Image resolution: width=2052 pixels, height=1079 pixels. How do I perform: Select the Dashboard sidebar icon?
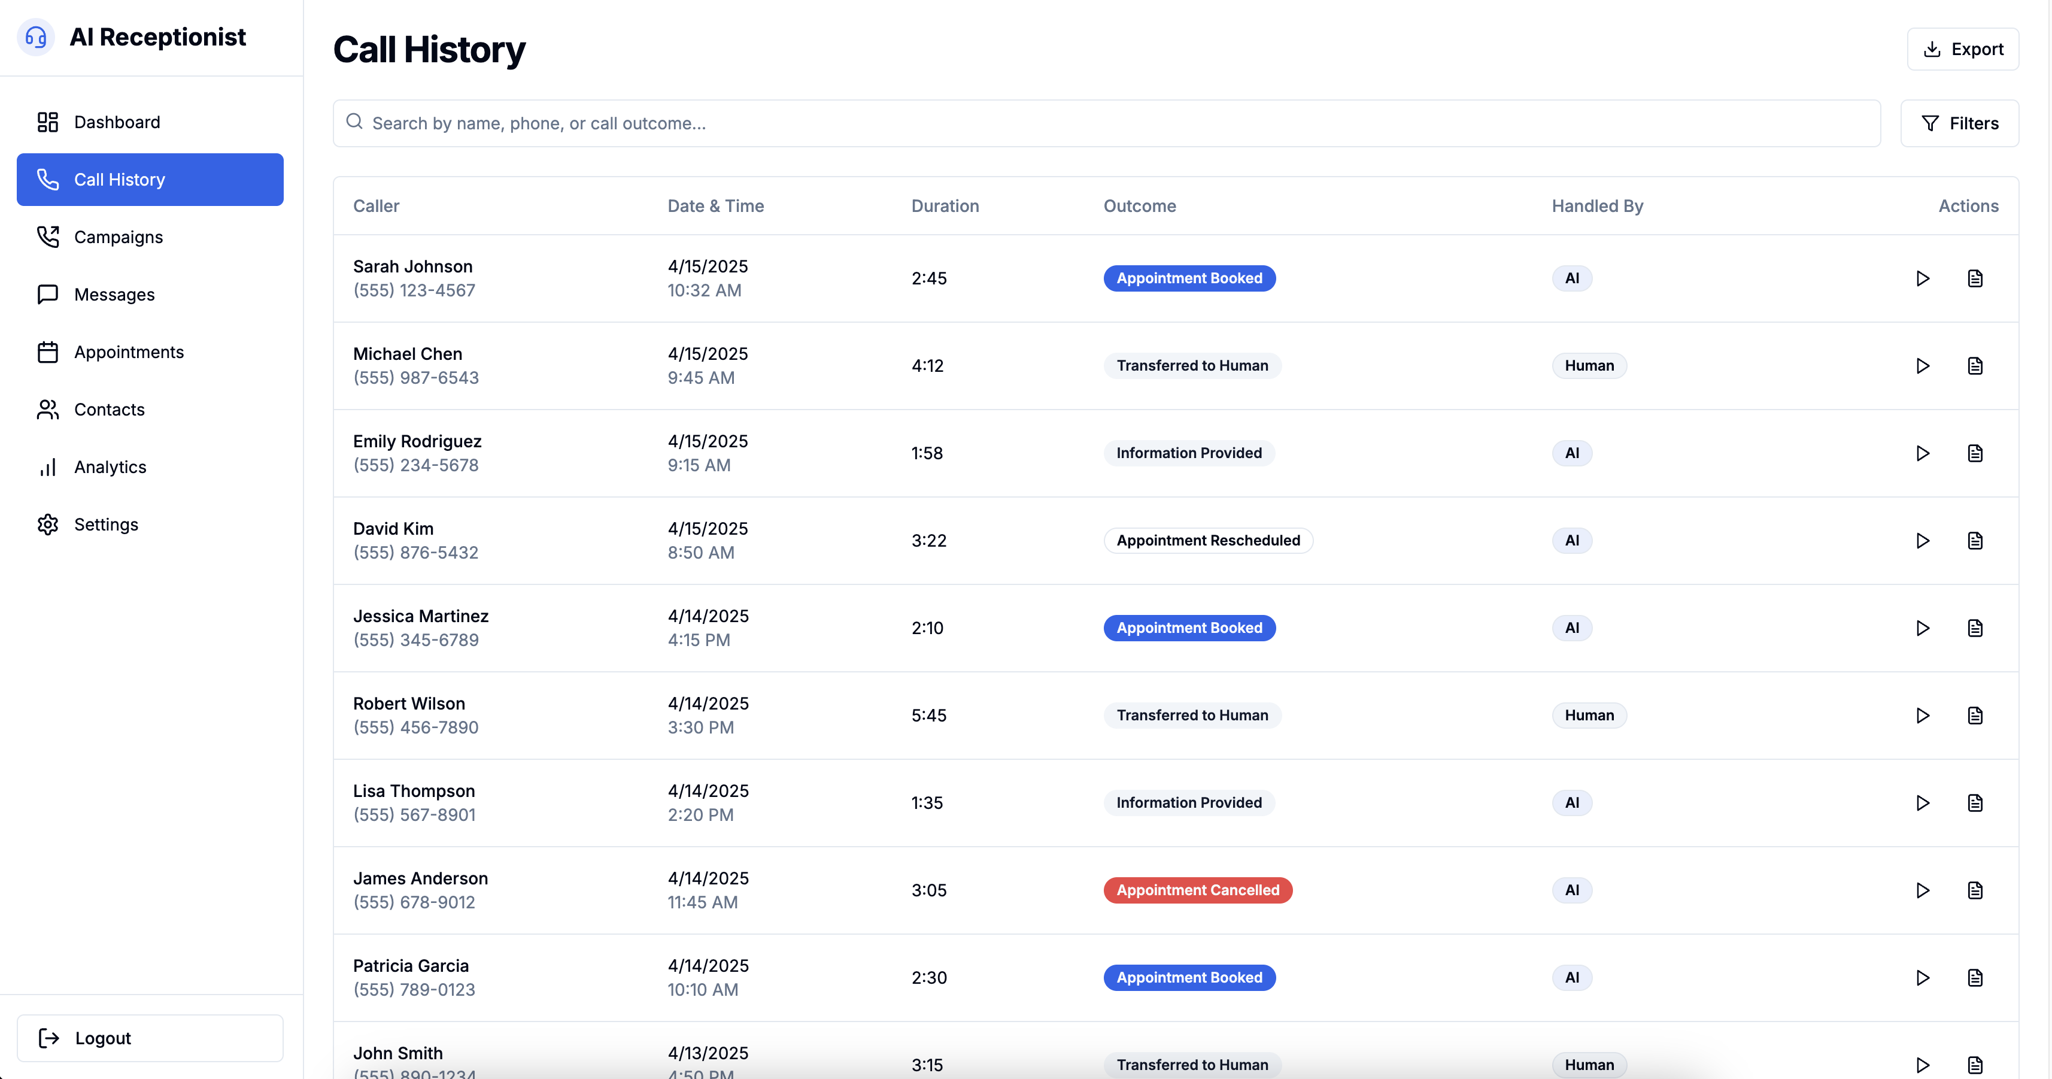(x=47, y=122)
